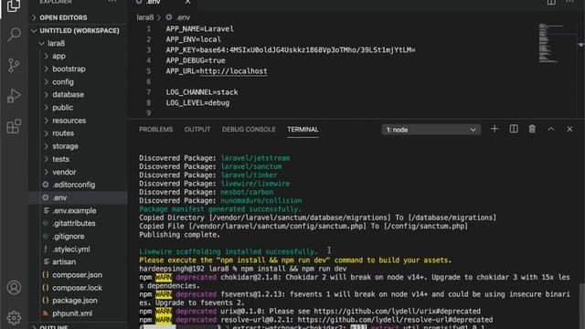Select the 1: node terminal dropdown

431,130
